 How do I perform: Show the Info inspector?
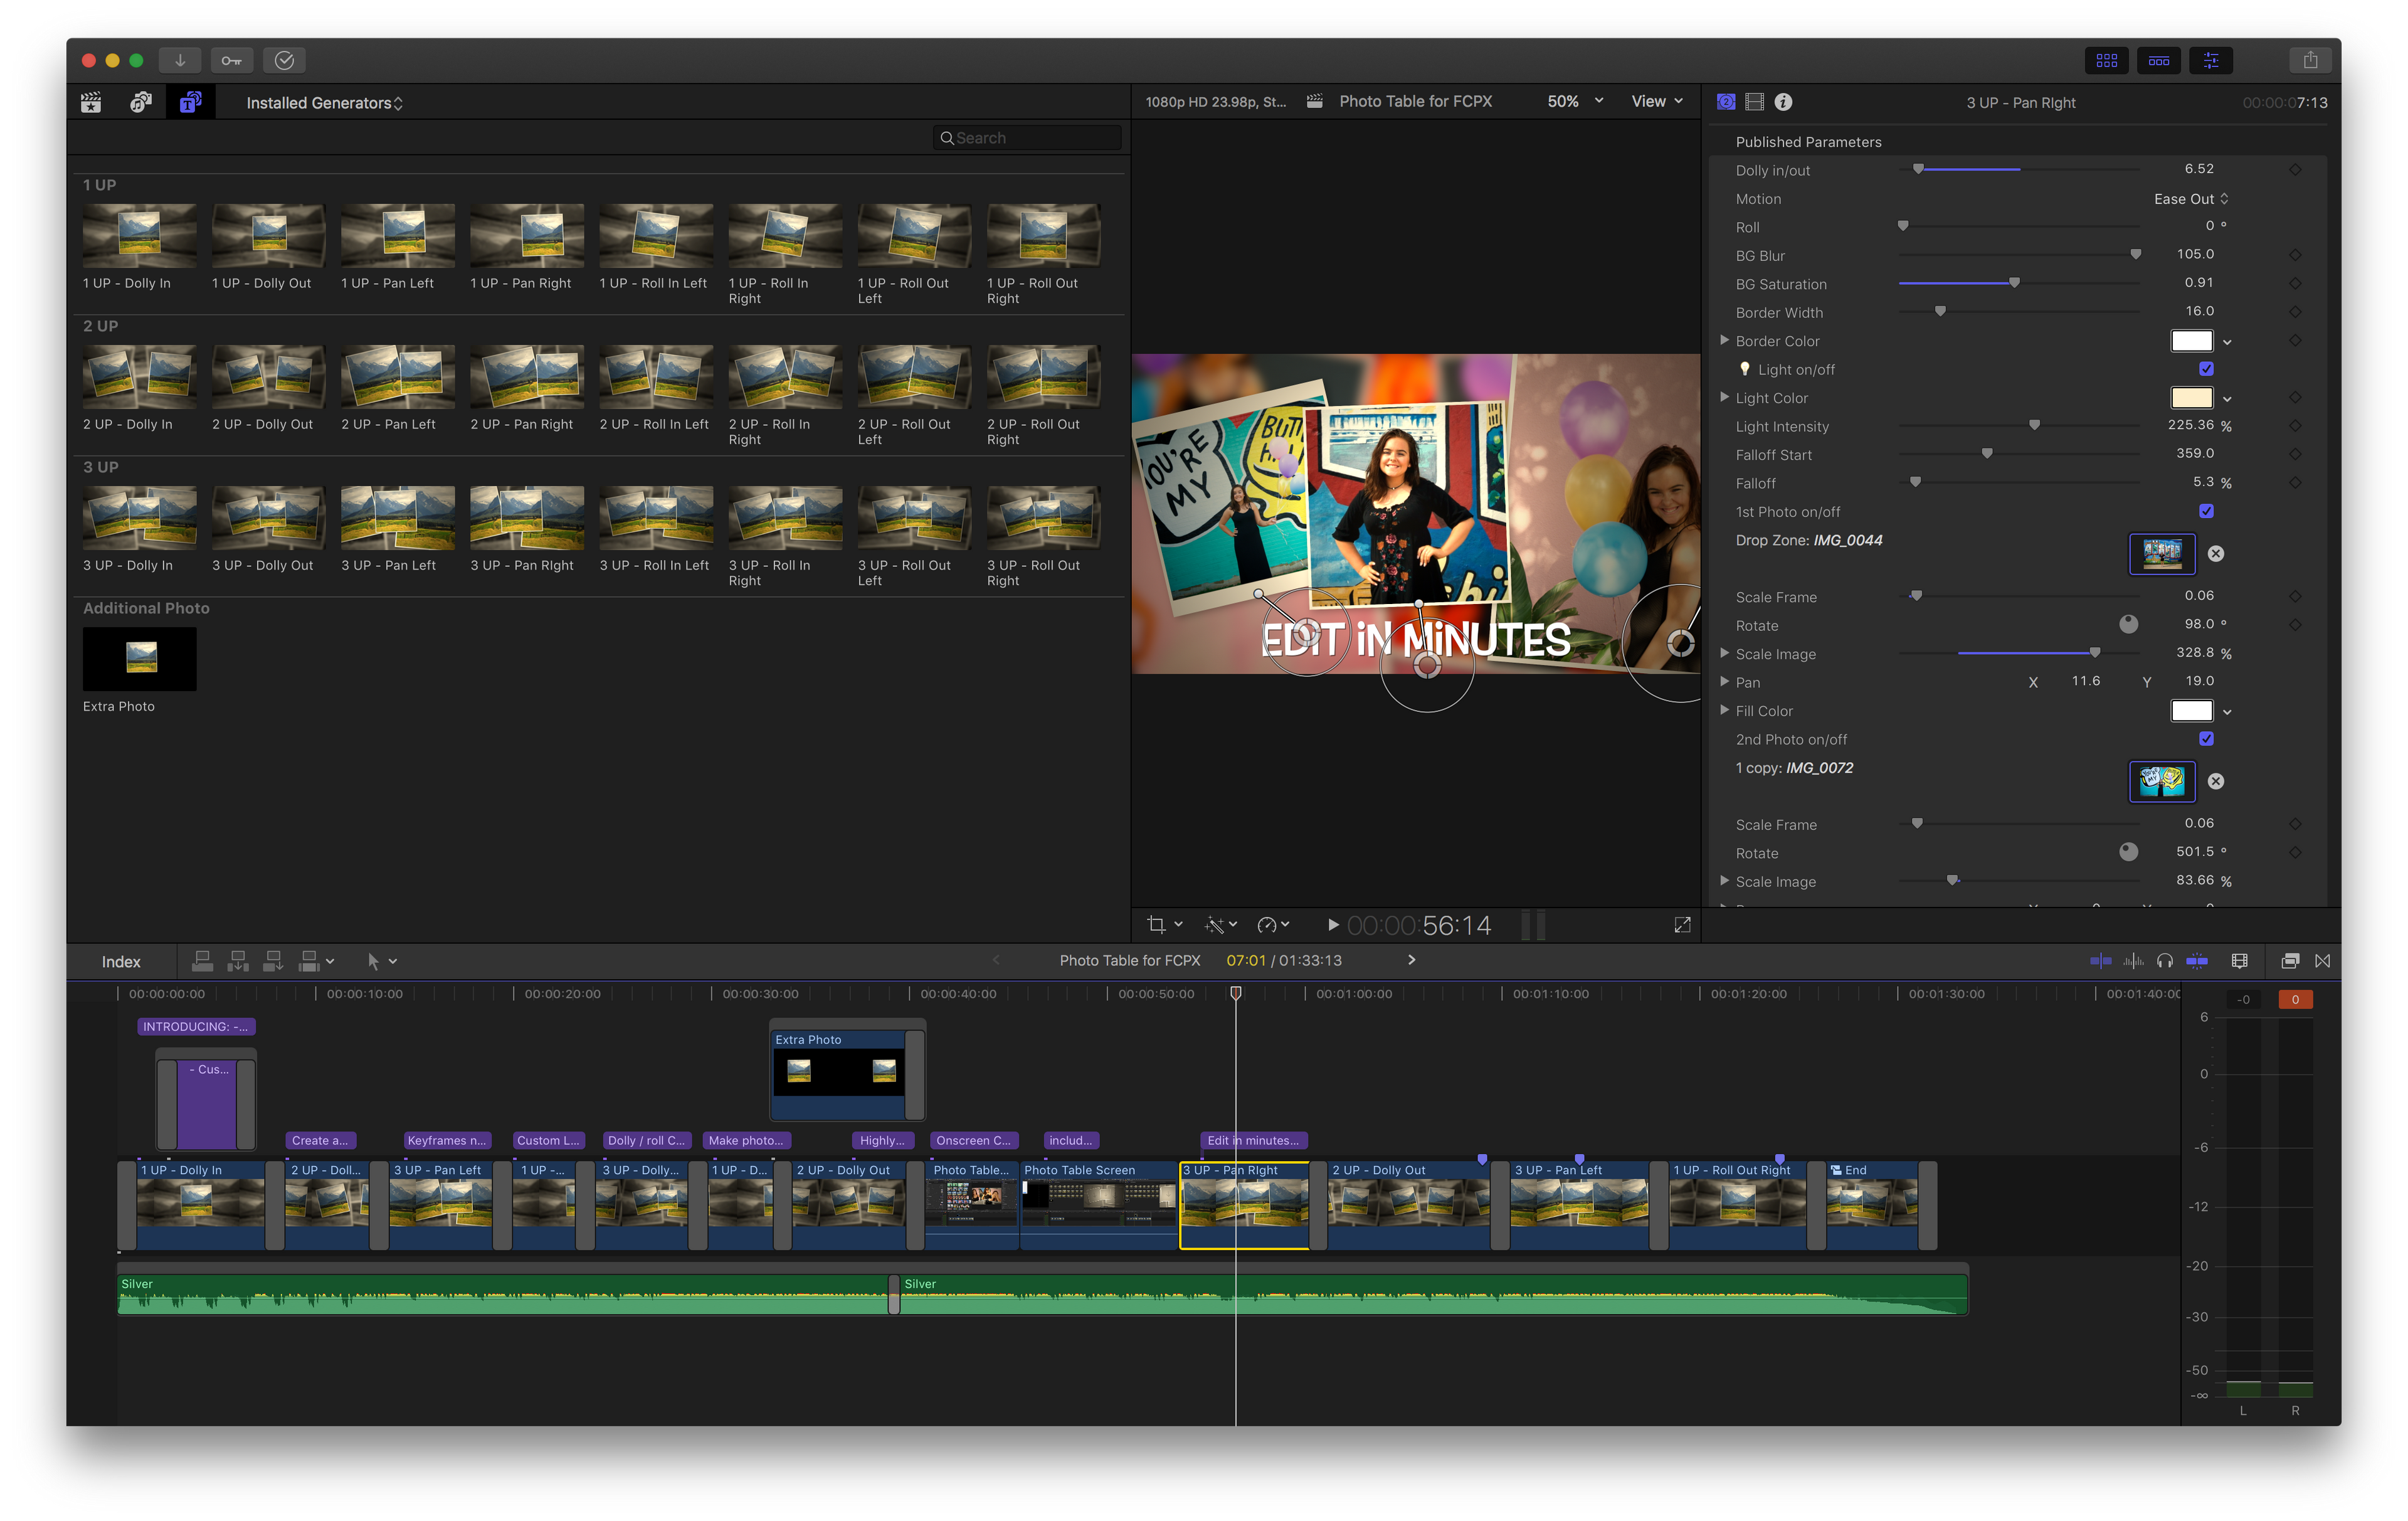(1783, 102)
